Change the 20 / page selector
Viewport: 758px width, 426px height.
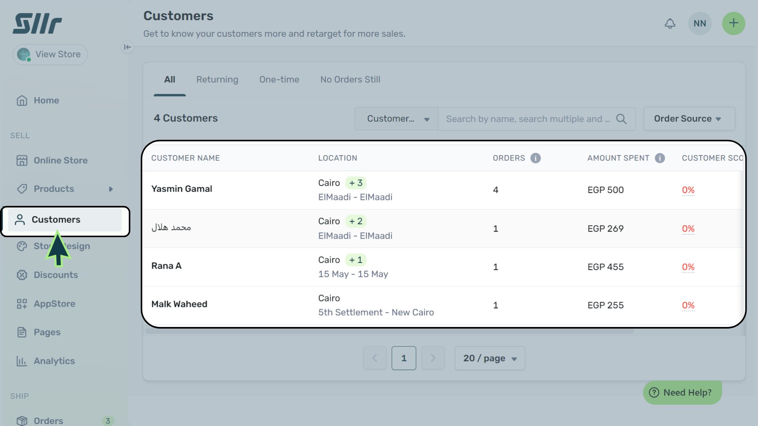click(x=490, y=358)
